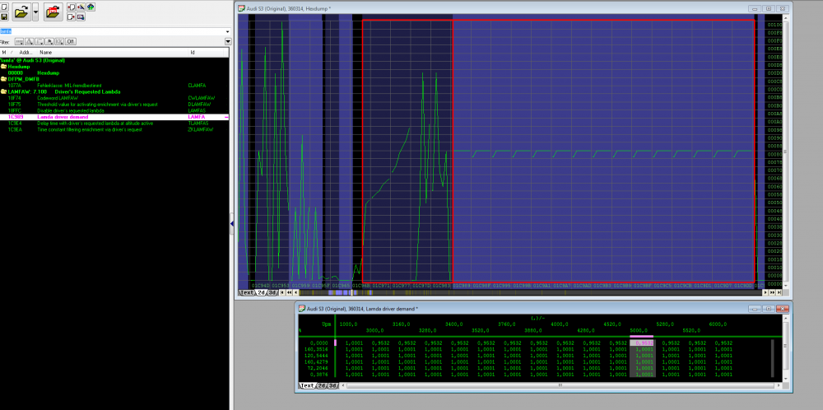Click the fourth filter button
The image size is (823, 410).
click(x=49, y=41)
